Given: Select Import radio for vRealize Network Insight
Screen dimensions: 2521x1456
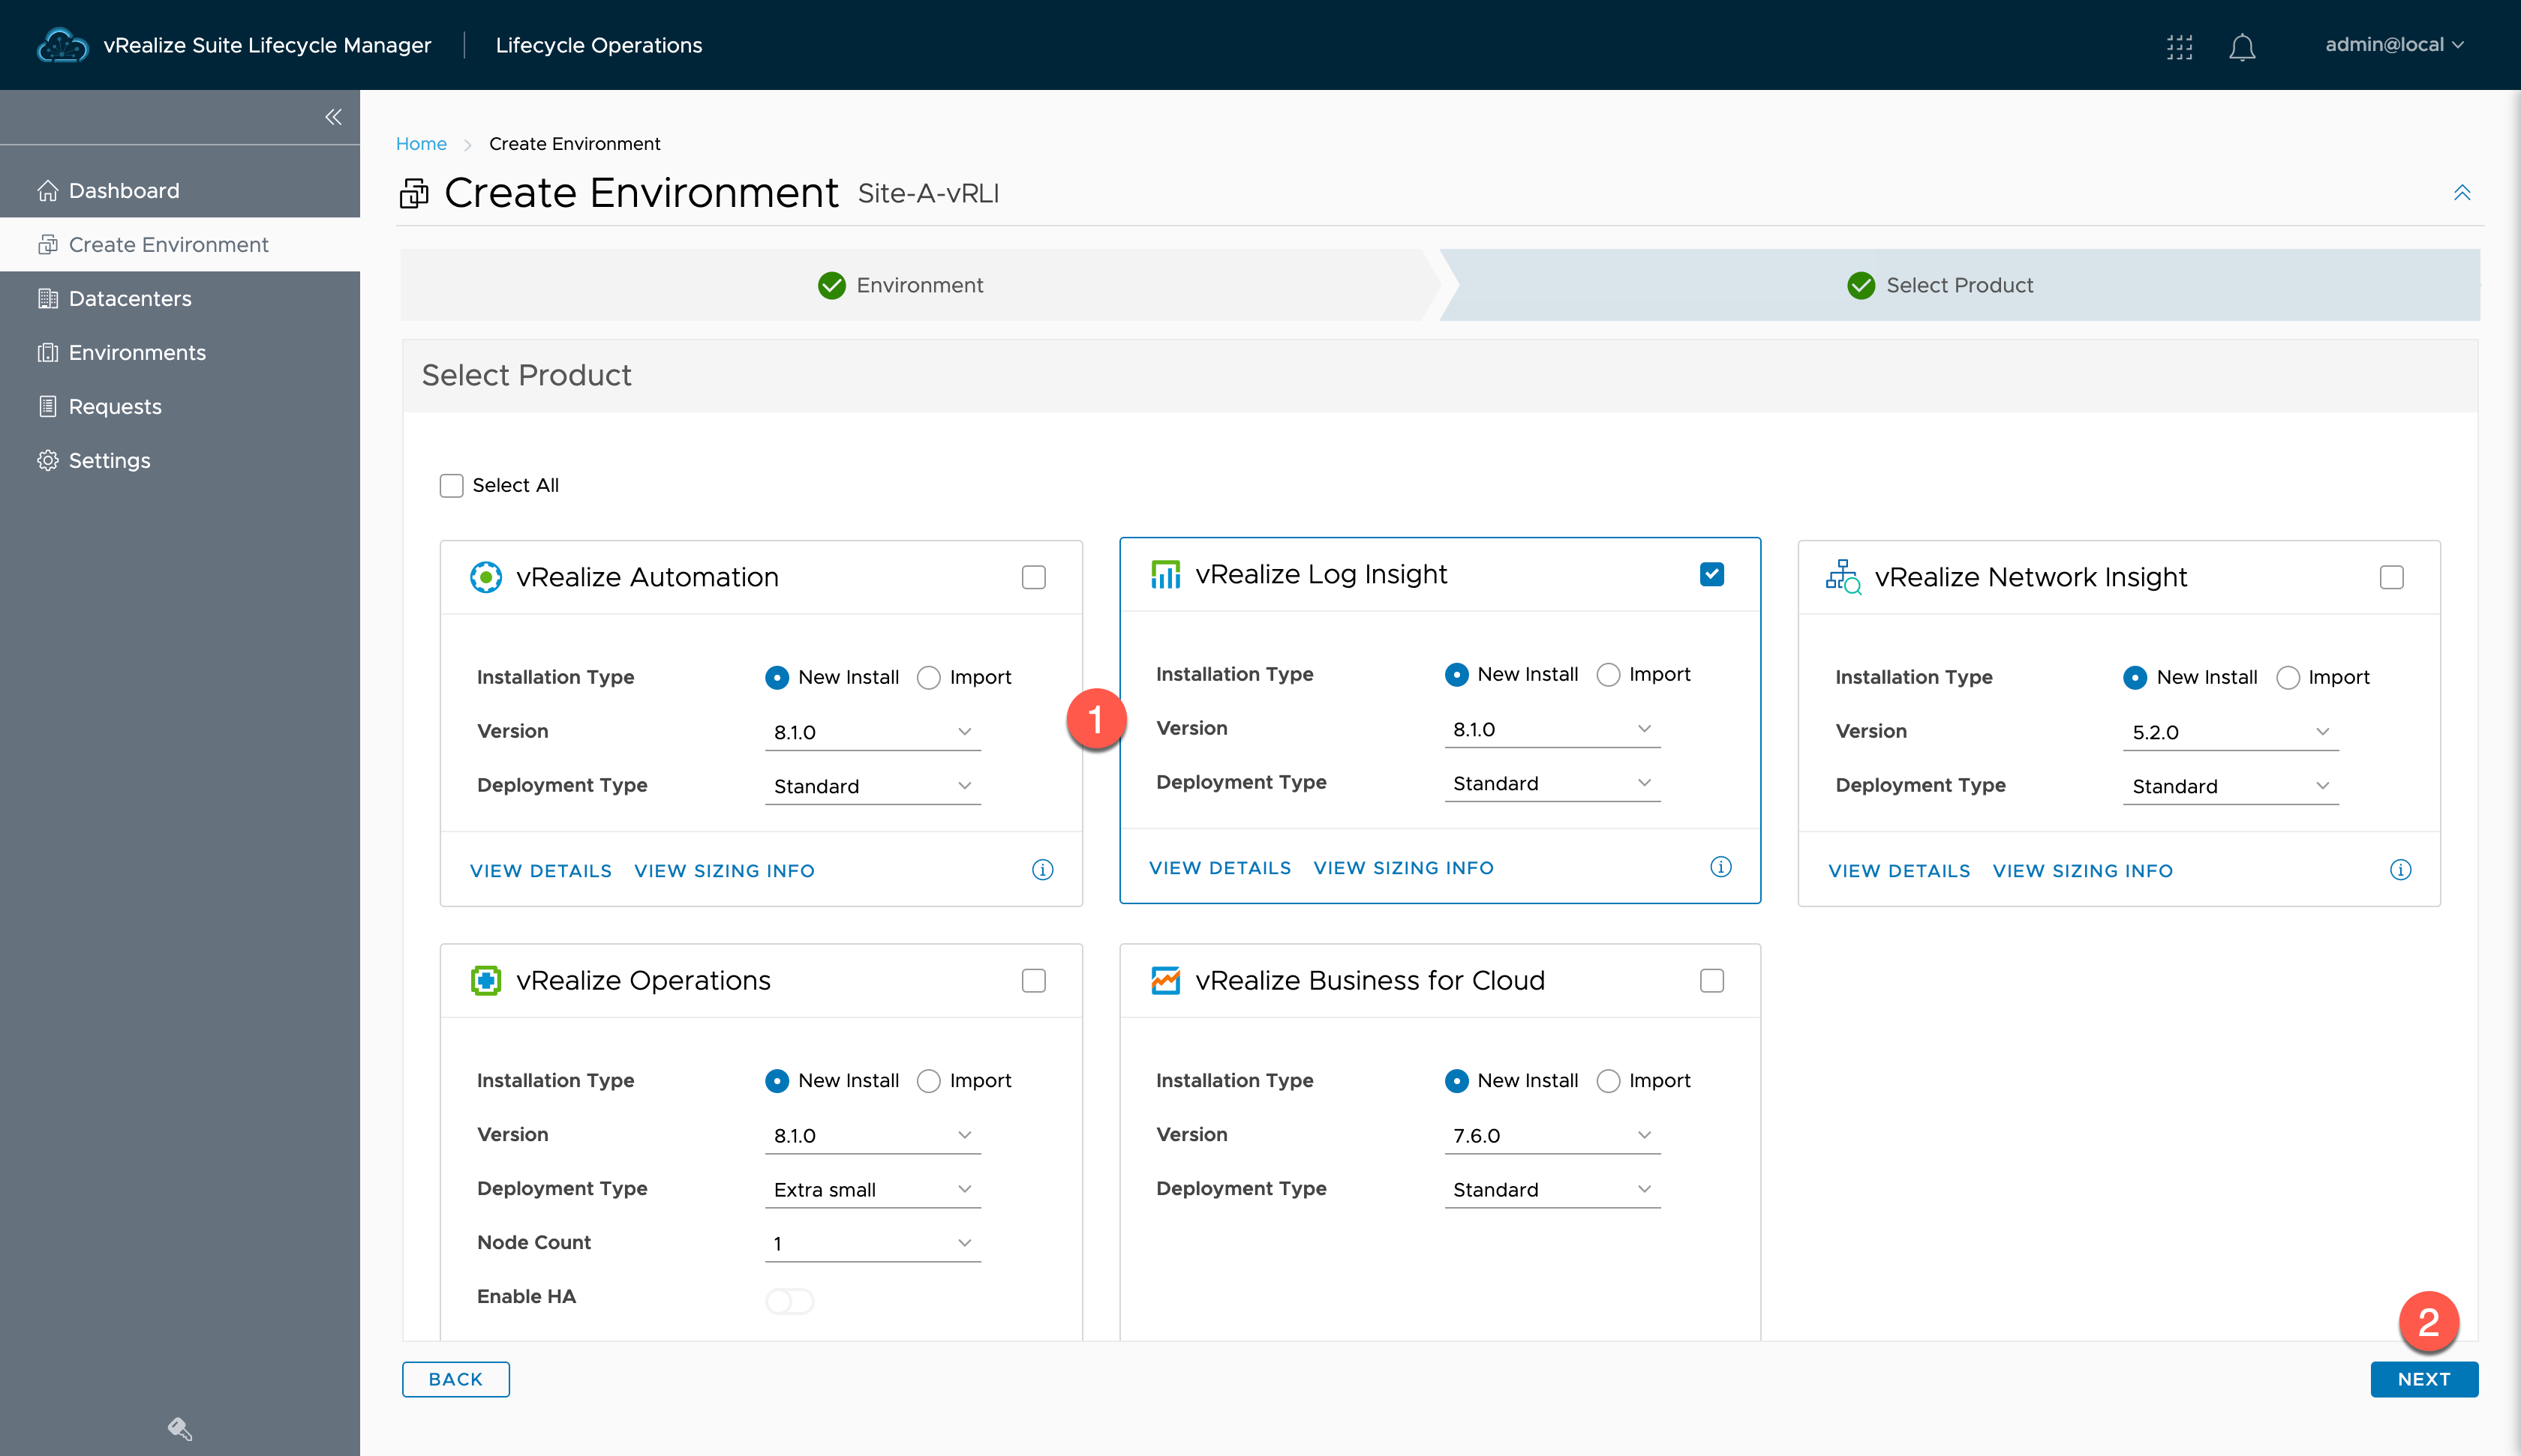Looking at the screenshot, I should (x=2287, y=678).
